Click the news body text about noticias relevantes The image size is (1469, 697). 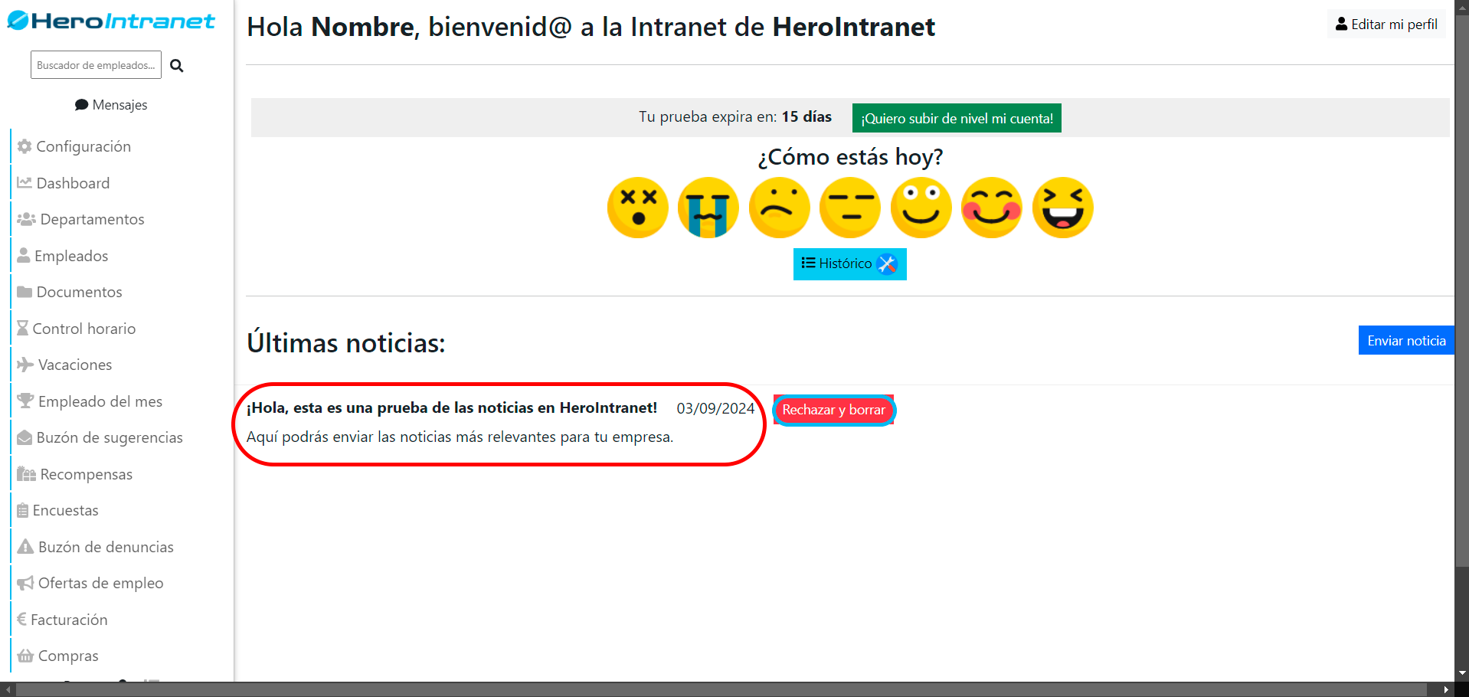click(x=460, y=437)
